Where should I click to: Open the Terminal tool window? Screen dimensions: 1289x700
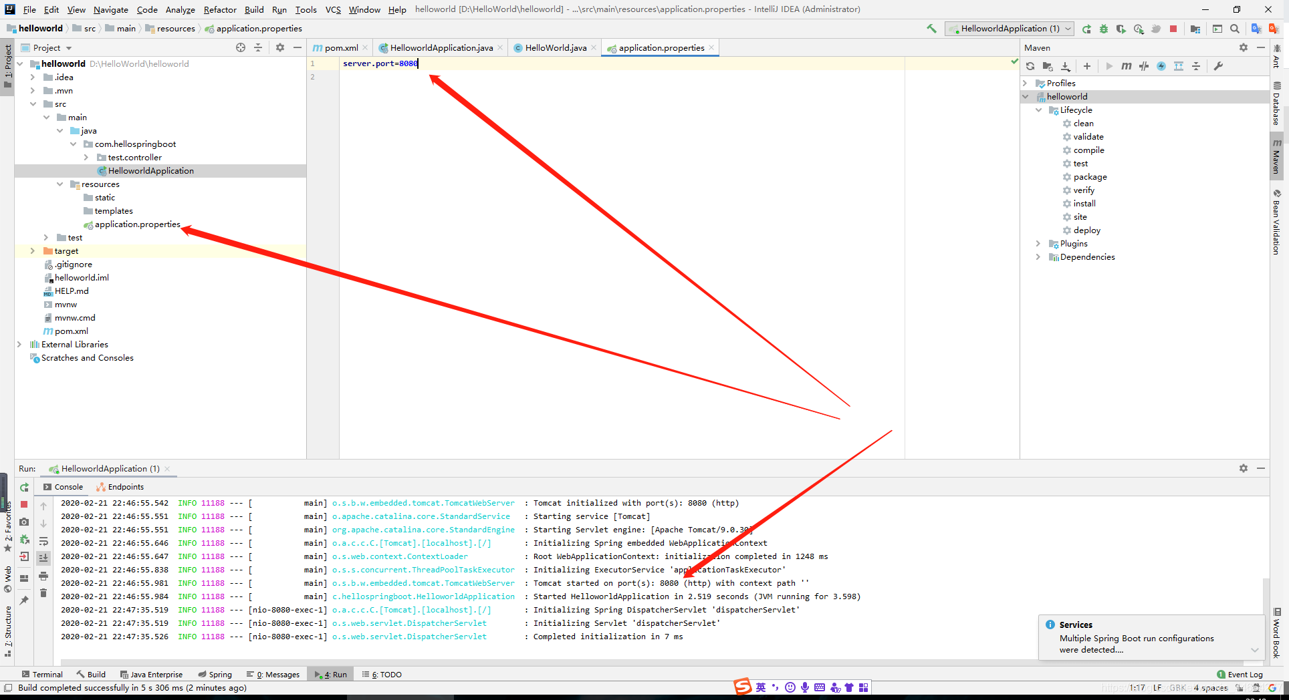42,675
